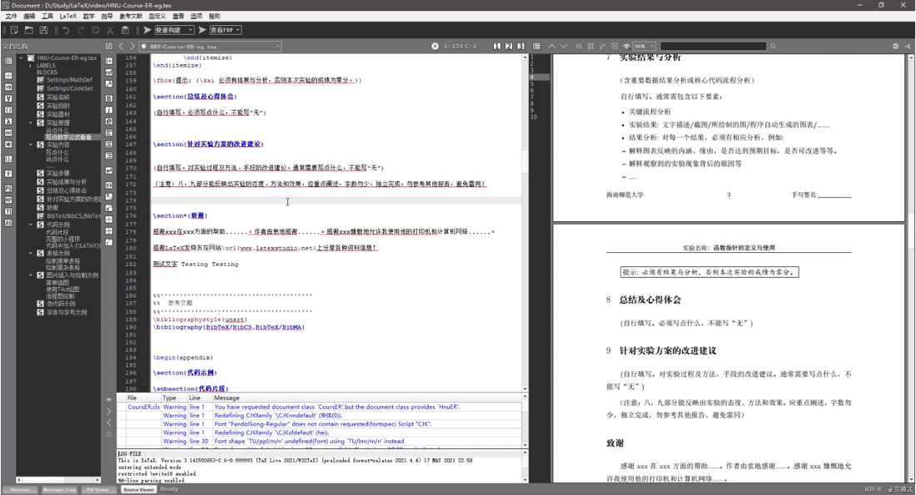
Task: Expand the LABELS tree node
Action: tap(30, 66)
